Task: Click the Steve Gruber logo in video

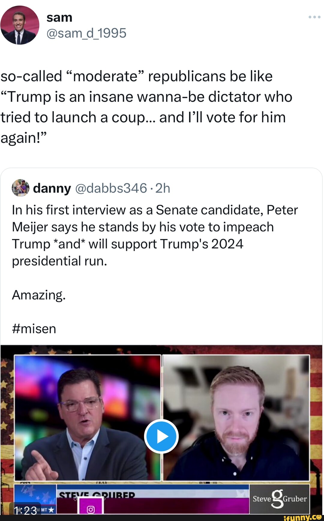Action: (x=280, y=499)
